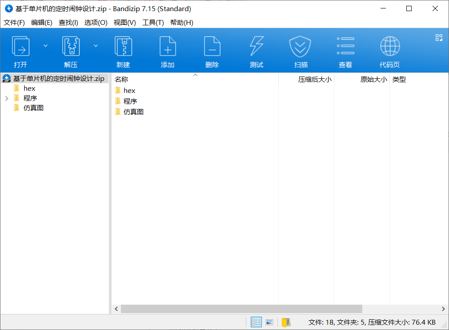This screenshot has height=330, width=449.
Task: Minimize the Bandizip window
Action: pos(383,8)
